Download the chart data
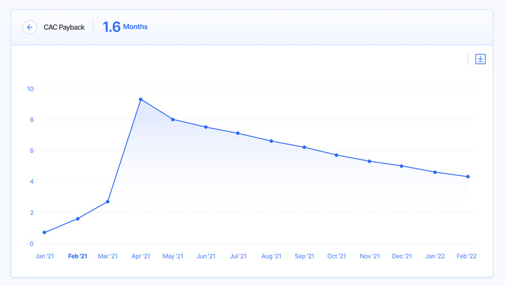Image resolution: width=505 pixels, height=286 pixels. coord(480,59)
